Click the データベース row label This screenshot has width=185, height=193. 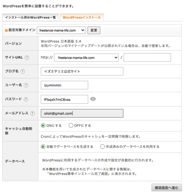pos(15,161)
